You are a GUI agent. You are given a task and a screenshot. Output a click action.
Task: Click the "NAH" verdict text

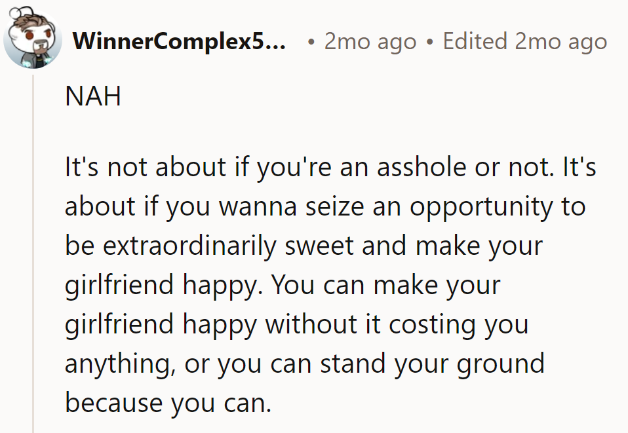tap(93, 98)
